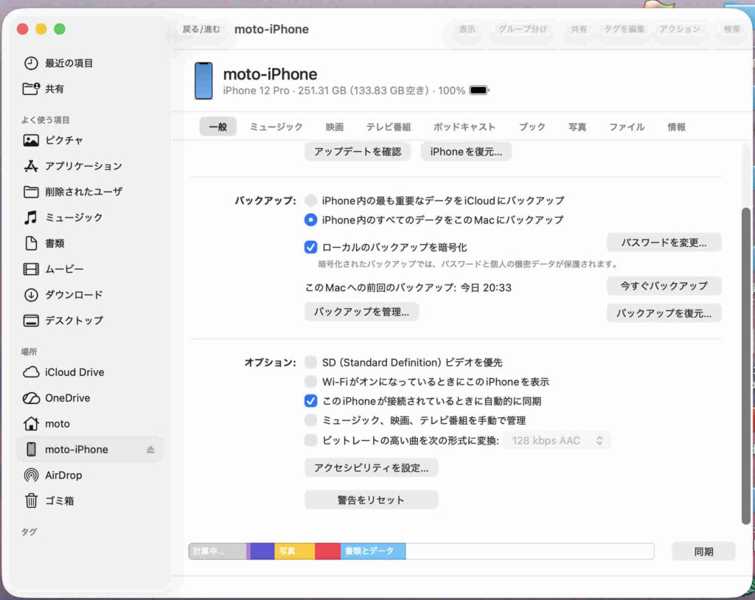Disable ローカルのバックアップを暗号化 checkbox
755x600 pixels.
(311, 248)
